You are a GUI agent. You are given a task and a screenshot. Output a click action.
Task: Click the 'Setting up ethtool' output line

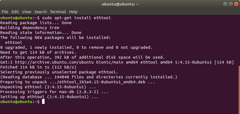pos(49,97)
